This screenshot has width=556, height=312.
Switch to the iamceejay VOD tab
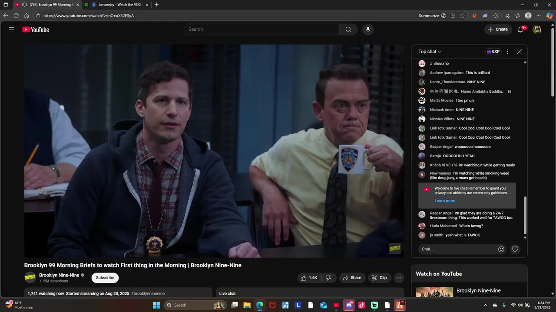tap(117, 5)
